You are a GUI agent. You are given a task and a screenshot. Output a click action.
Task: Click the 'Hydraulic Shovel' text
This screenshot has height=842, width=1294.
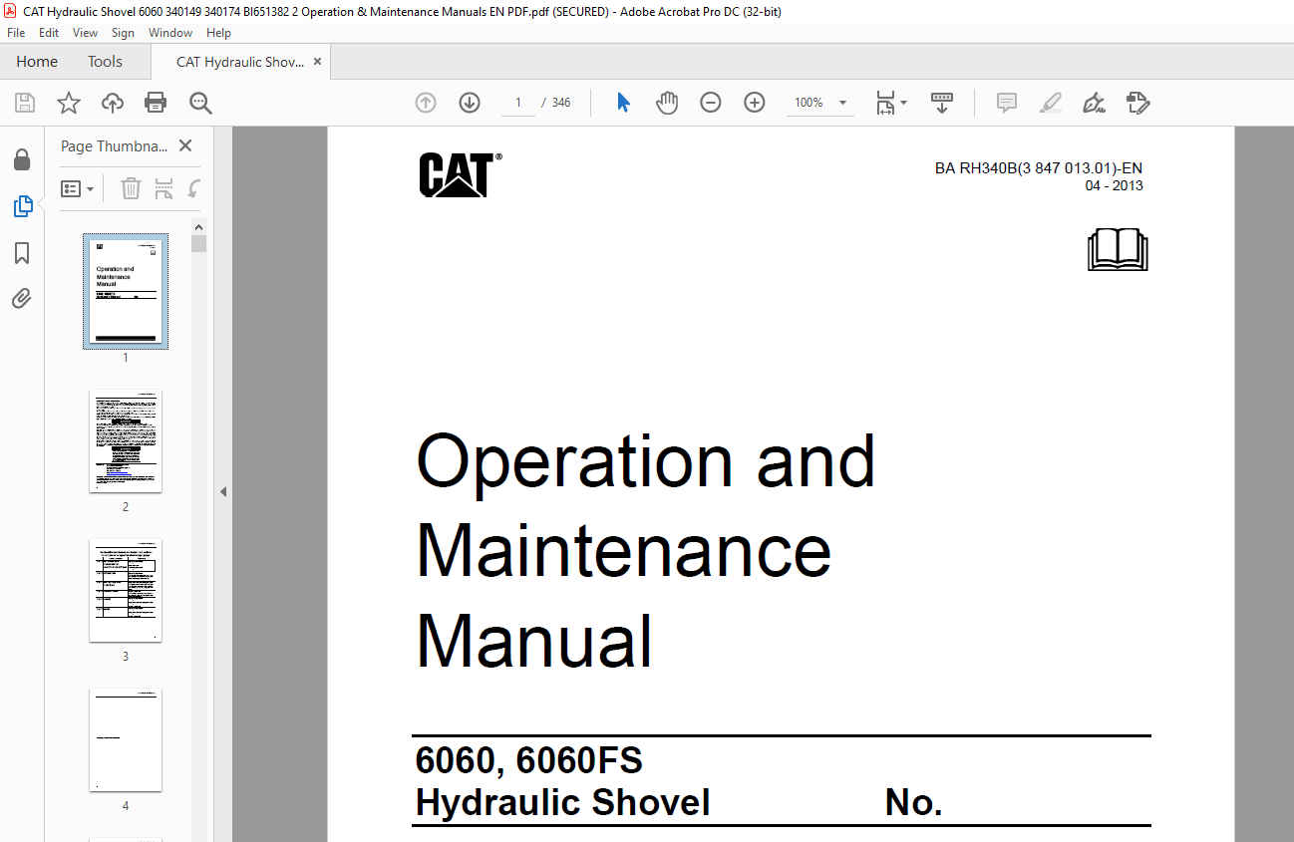tap(562, 802)
